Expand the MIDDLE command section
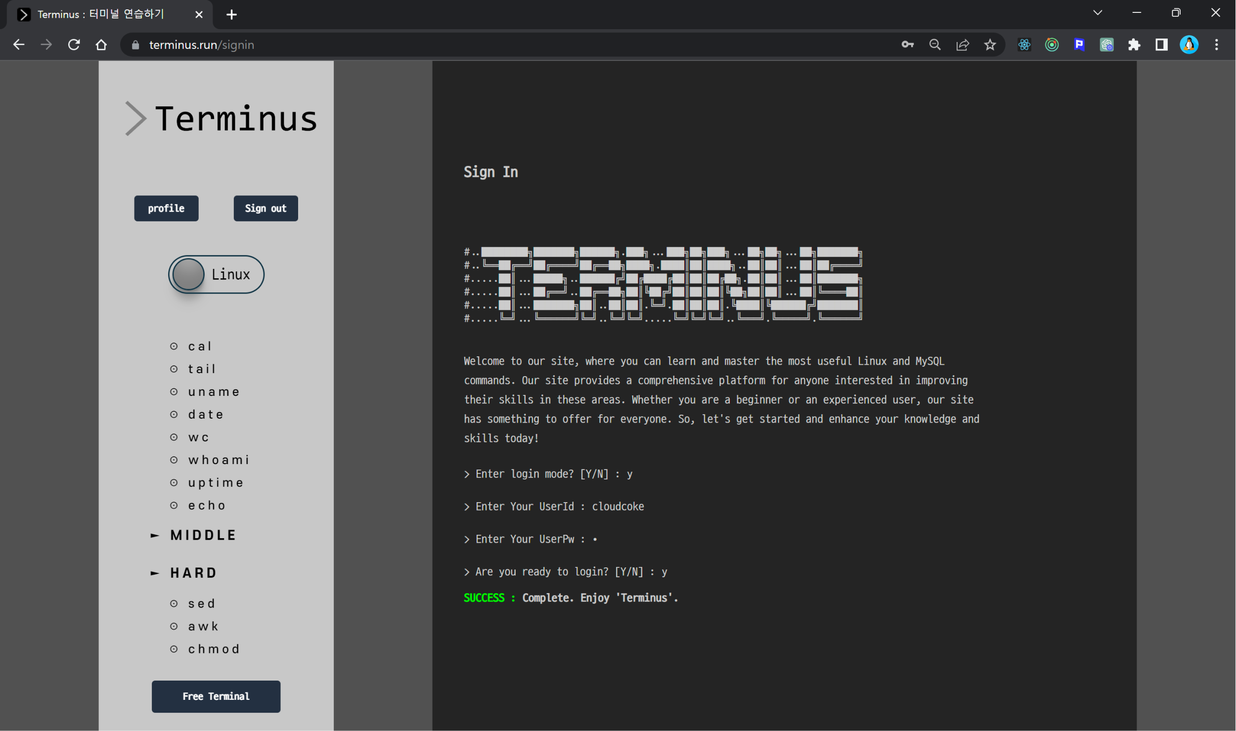 tap(203, 535)
